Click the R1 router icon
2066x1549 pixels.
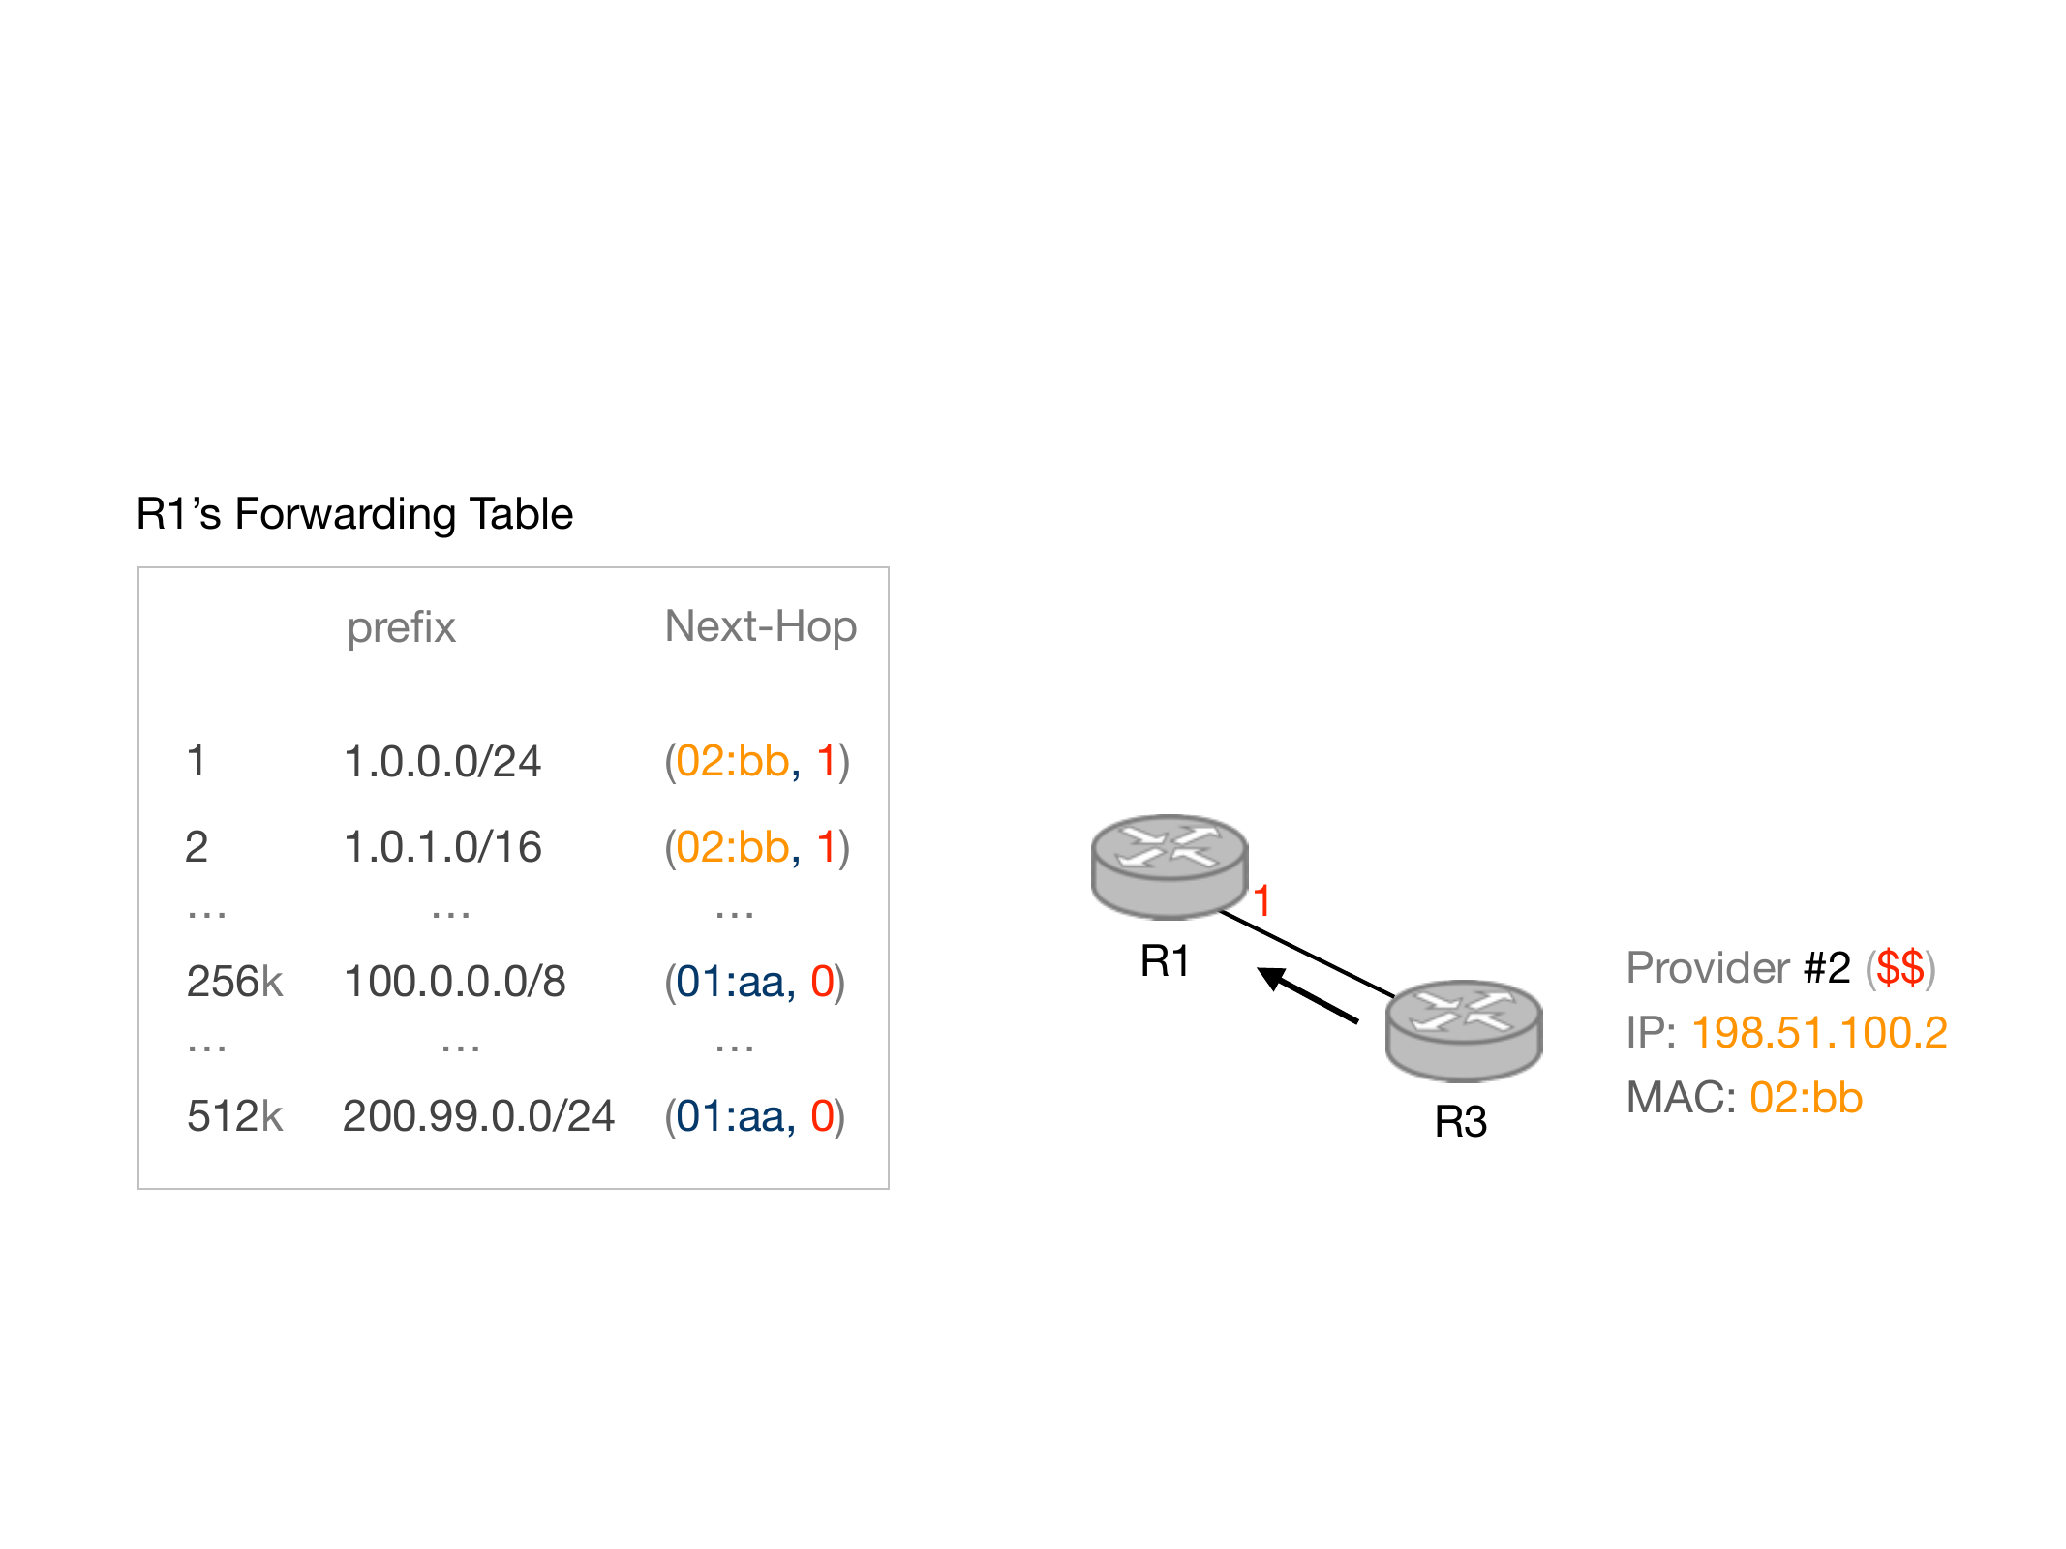[x=1169, y=866]
